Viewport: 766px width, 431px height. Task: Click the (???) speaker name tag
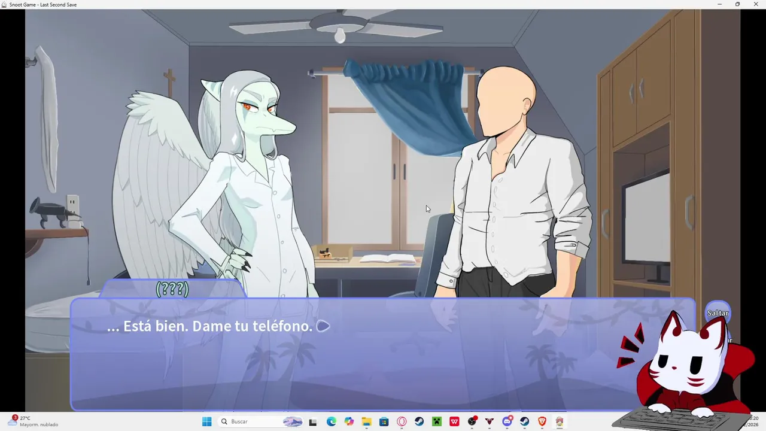[172, 289]
